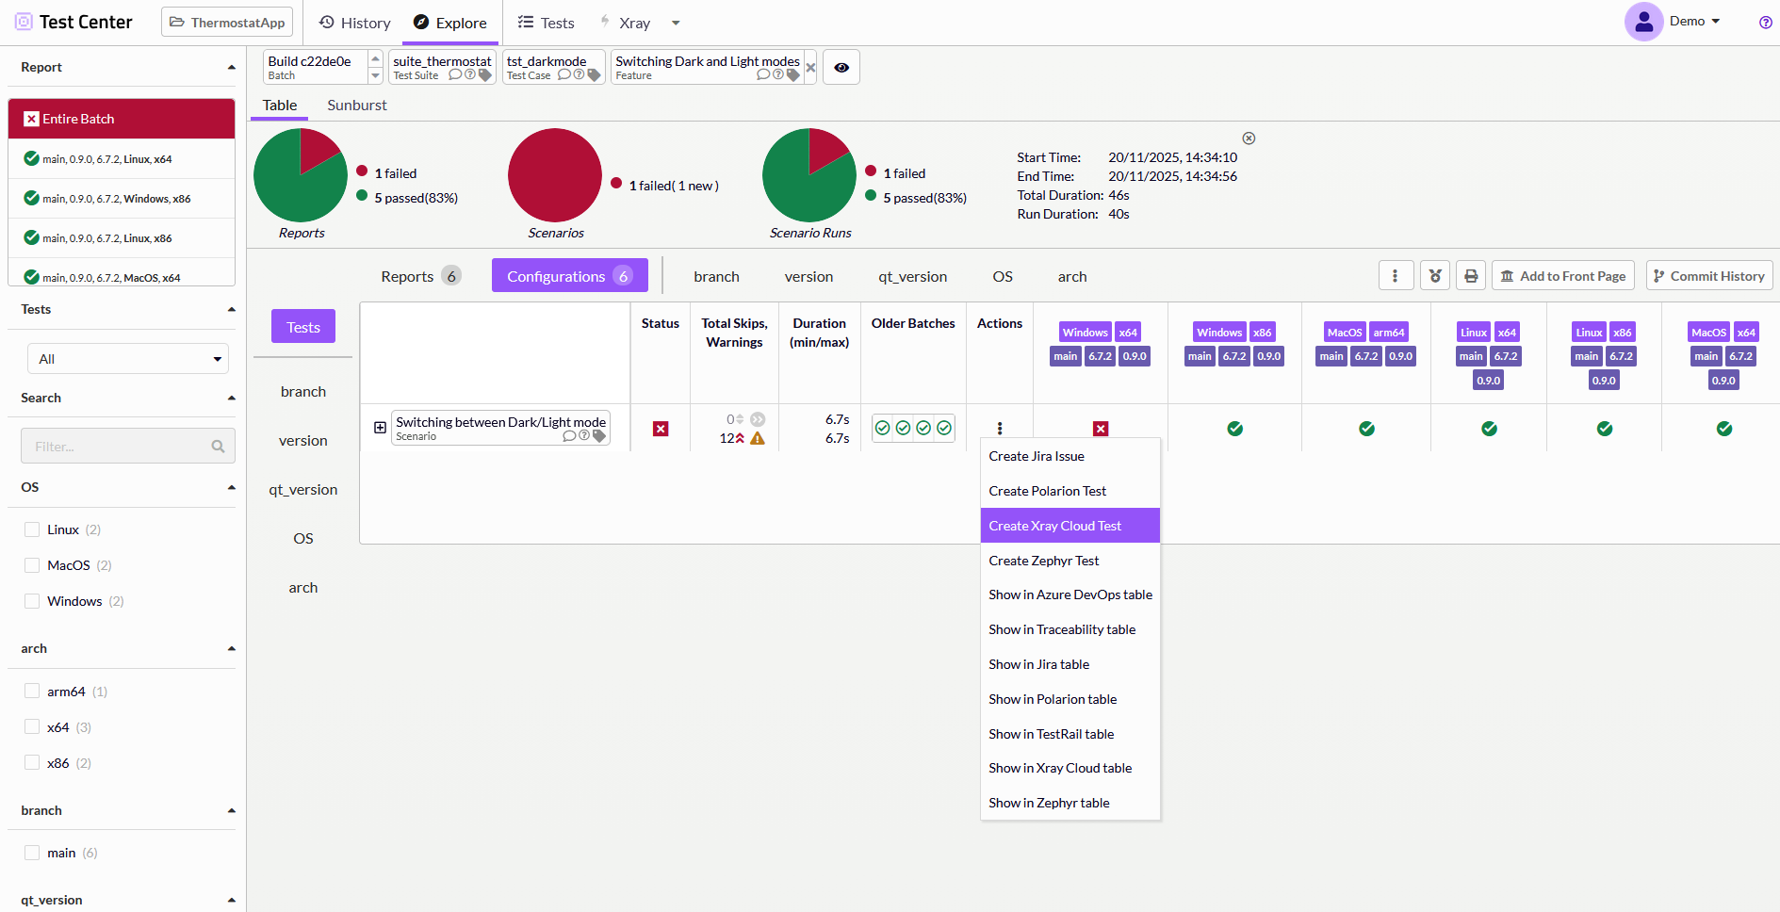The image size is (1780, 912).
Task: Click the Commit History button
Action: tap(1708, 276)
